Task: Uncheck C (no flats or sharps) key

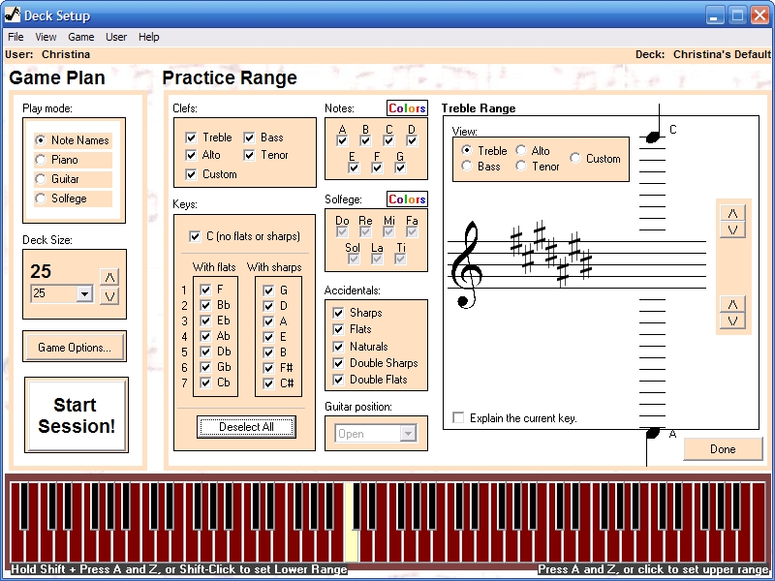Action: pyautogui.click(x=195, y=236)
